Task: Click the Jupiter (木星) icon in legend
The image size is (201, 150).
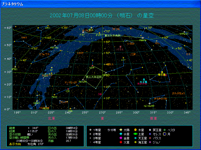Action: click(135, 130)
